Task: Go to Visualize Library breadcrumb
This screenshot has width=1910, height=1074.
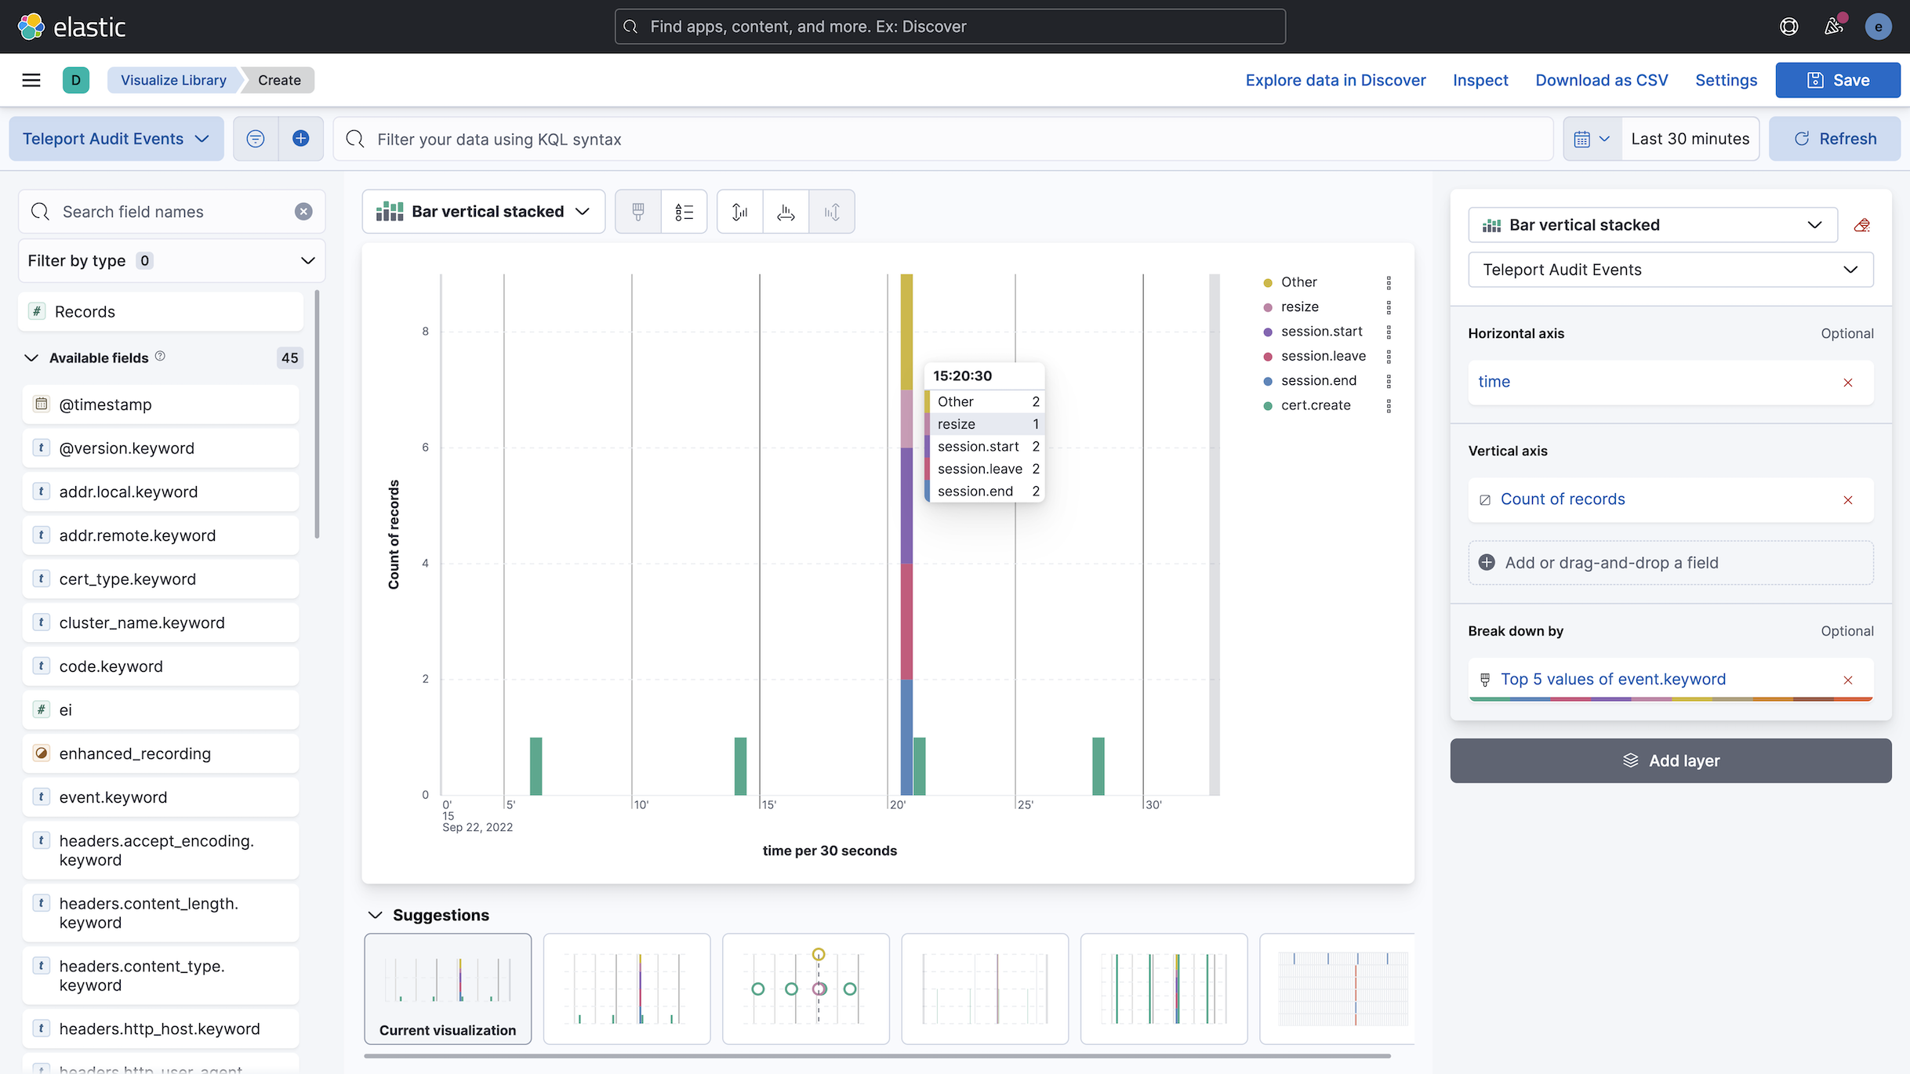Action: click(x=172, y=79)
